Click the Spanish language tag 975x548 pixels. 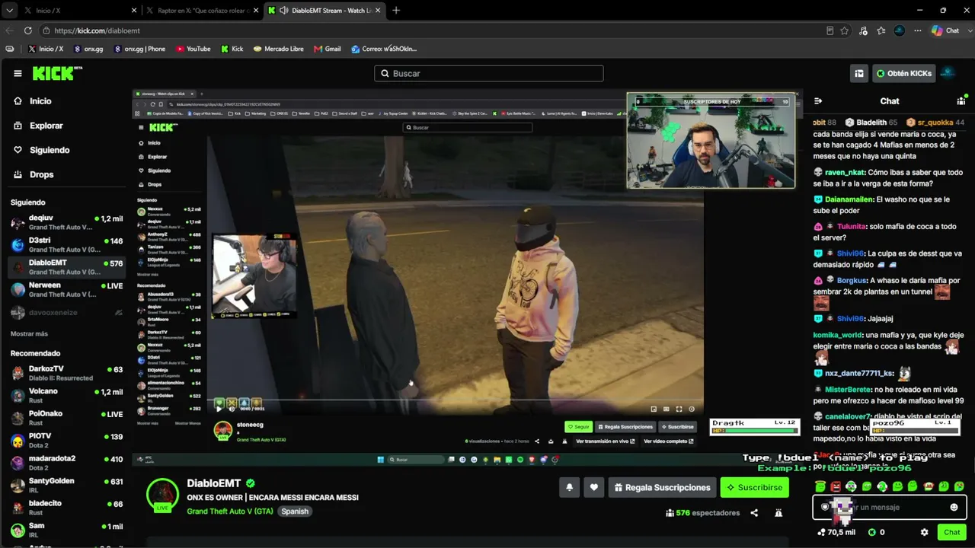pyautogui.click(x=295, y=511)
